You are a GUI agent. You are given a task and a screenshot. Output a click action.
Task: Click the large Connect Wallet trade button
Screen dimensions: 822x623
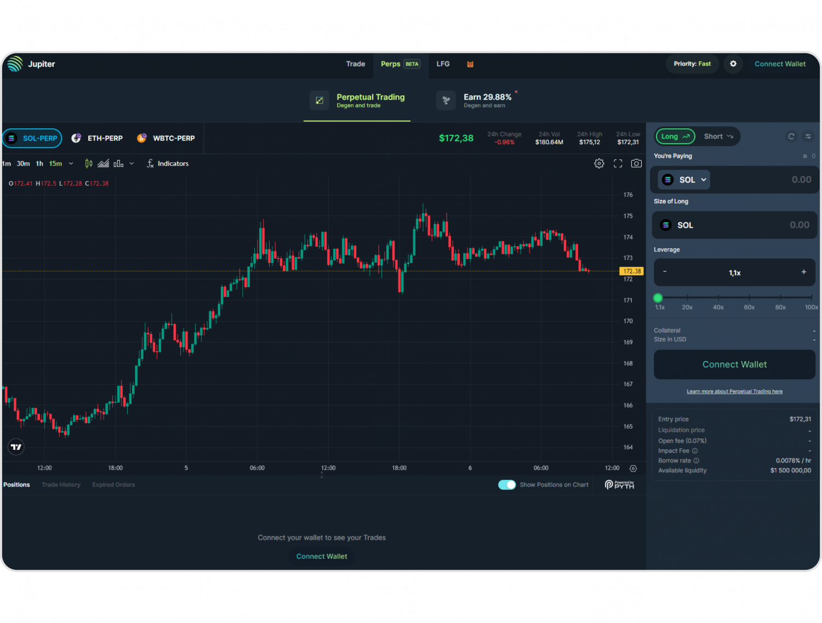(x=735, y=365)
